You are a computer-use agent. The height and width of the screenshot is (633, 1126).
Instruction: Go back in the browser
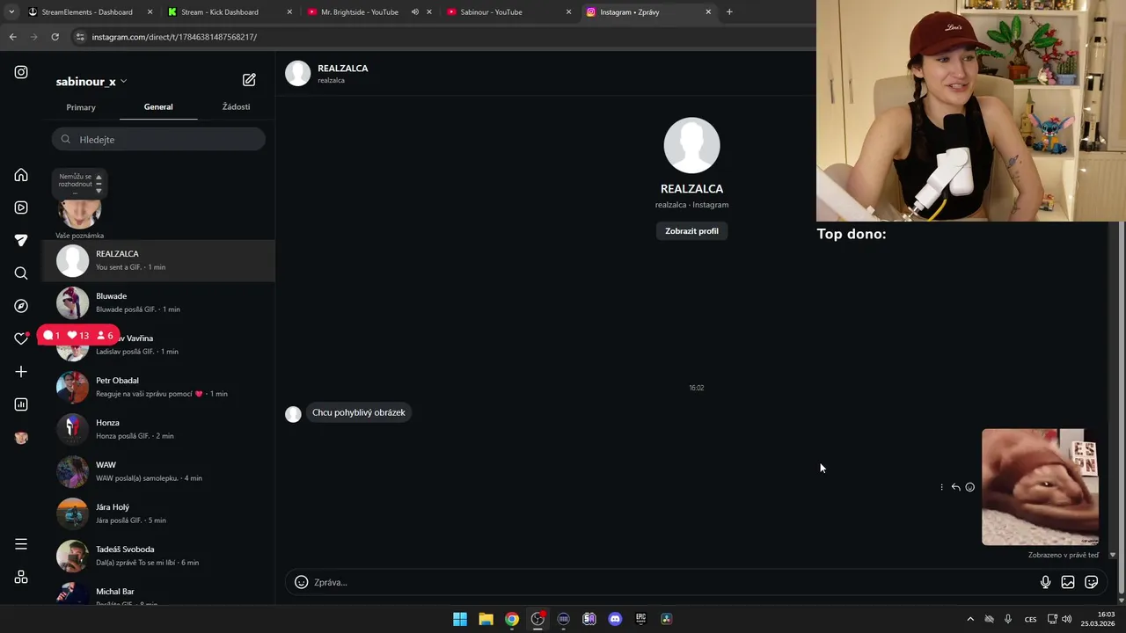[12, 37]
